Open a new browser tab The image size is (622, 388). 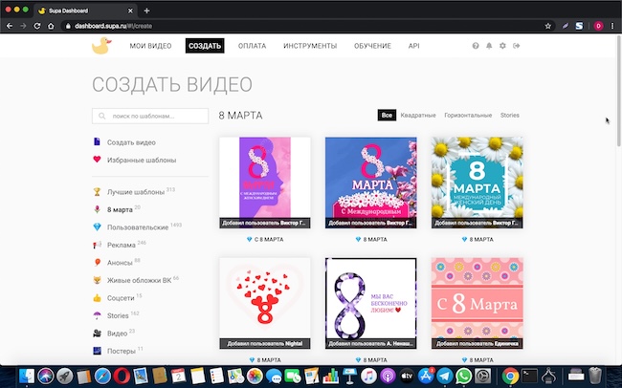(146, 11)
